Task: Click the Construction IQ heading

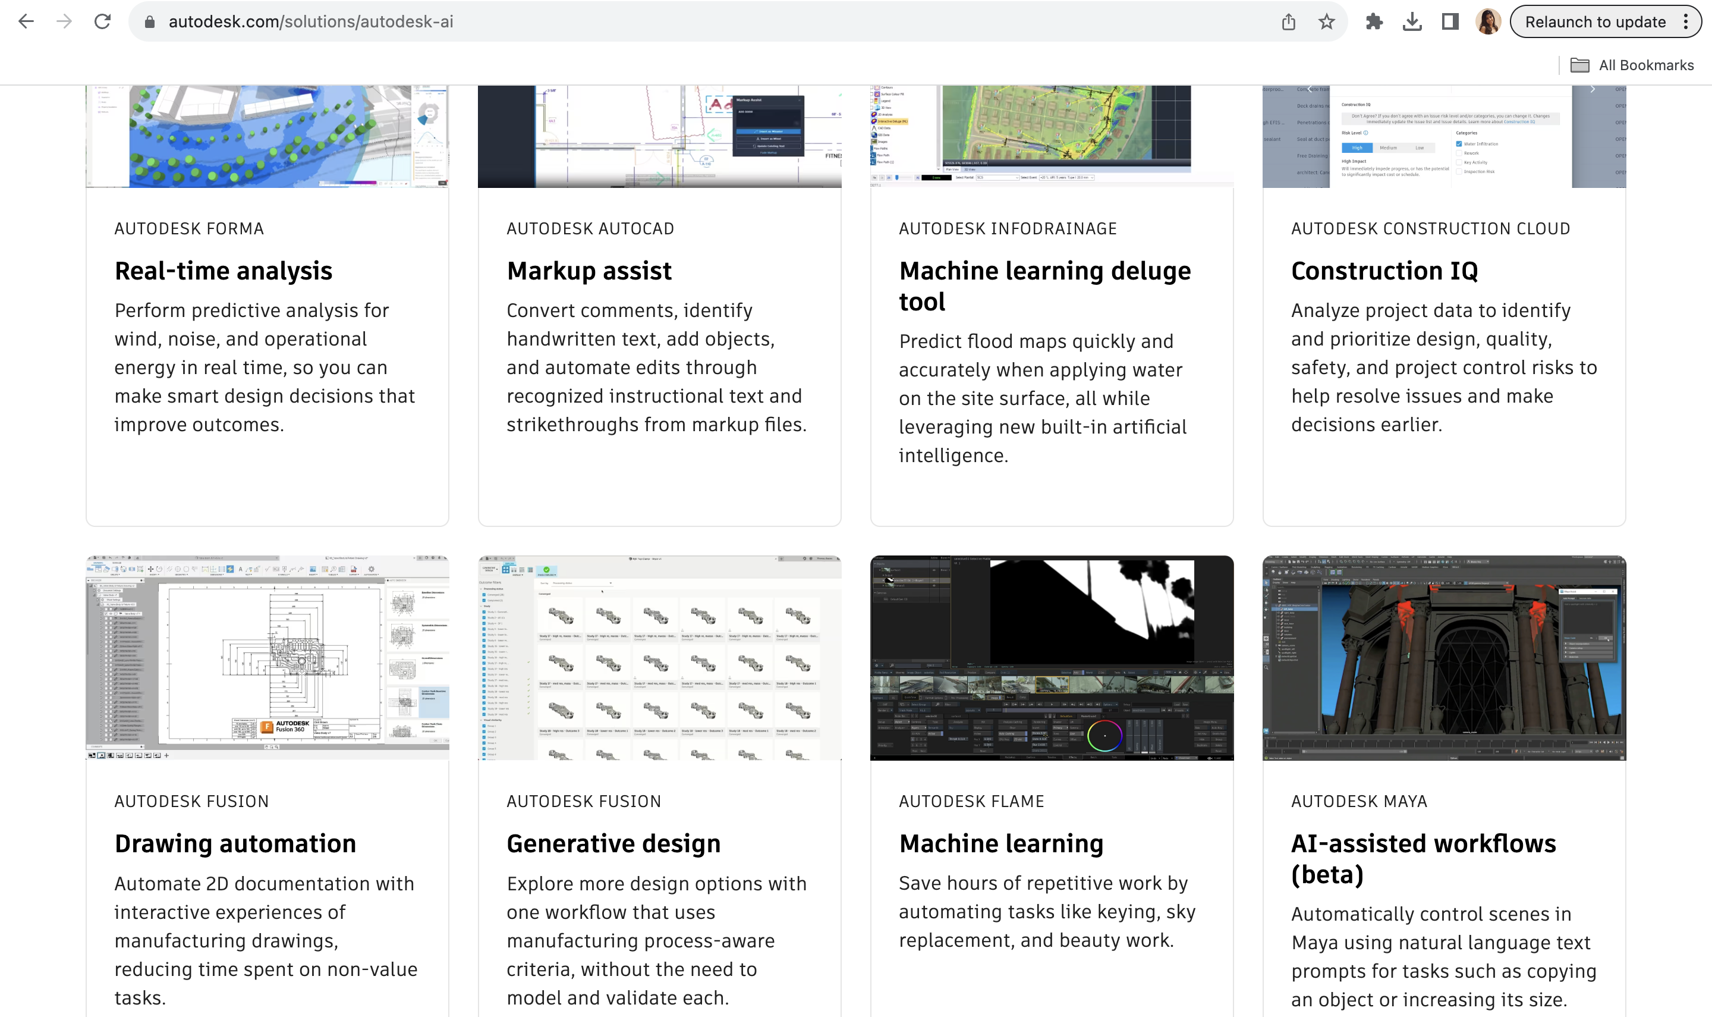Action: pos(1384,271)
